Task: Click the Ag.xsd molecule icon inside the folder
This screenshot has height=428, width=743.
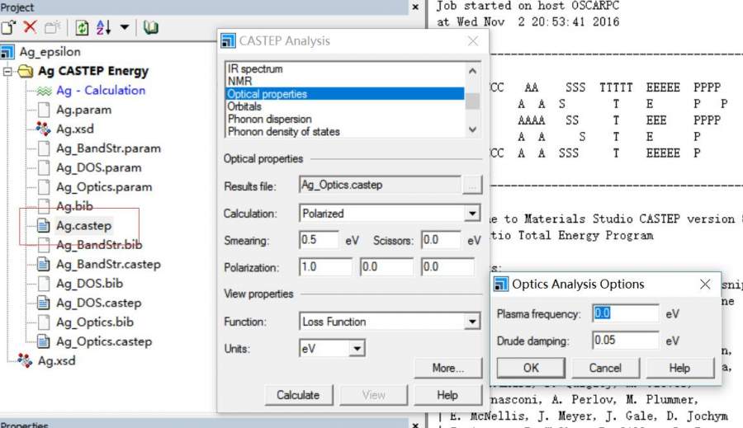Action: [x=43, y=129]
